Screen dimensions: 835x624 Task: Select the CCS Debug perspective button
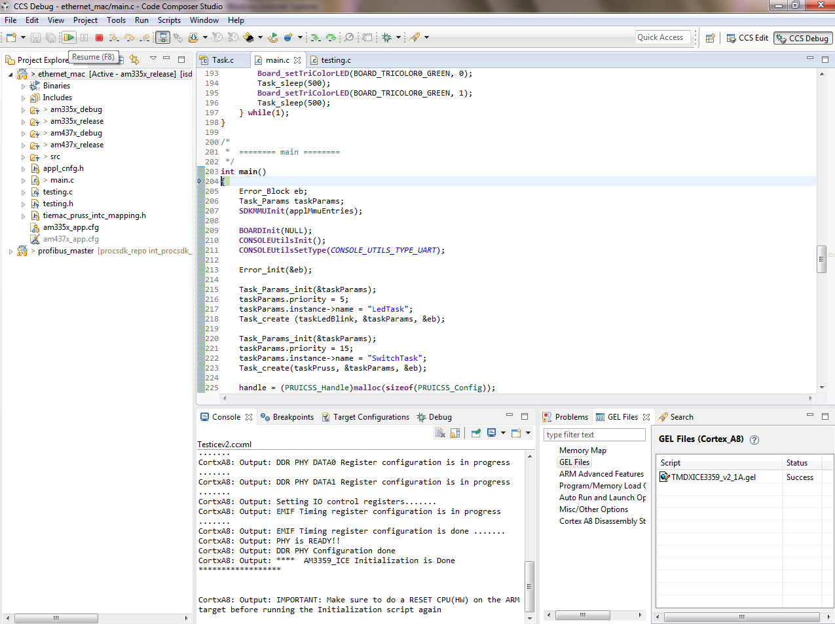point(803,39)
